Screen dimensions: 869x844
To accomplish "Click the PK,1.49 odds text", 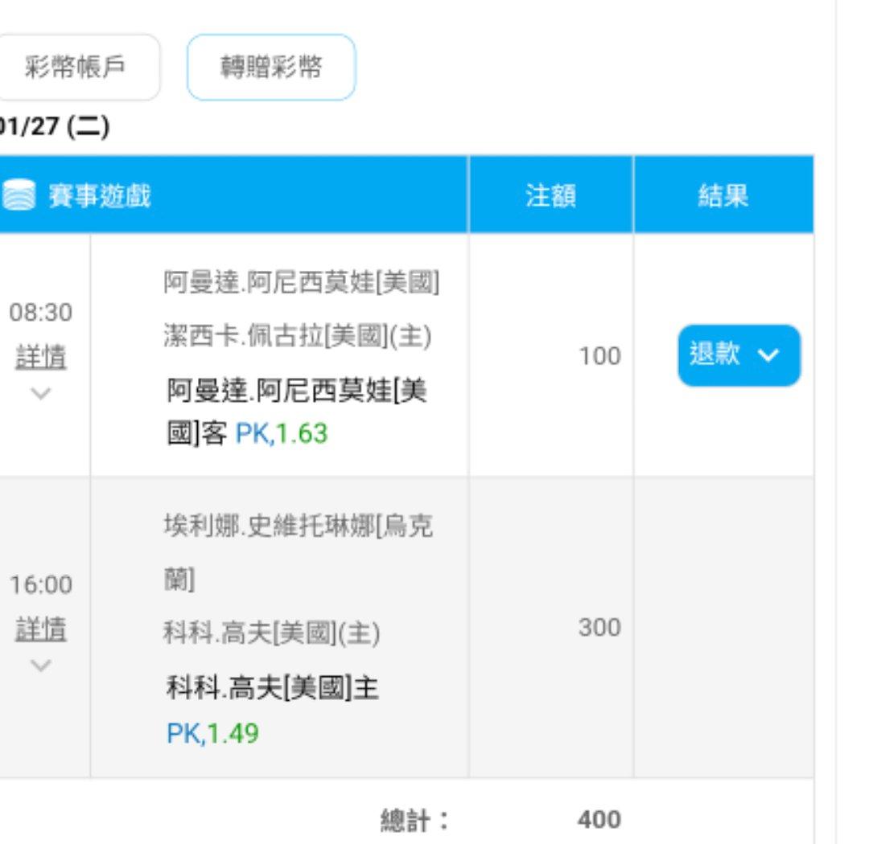I will tap(212, 733).
